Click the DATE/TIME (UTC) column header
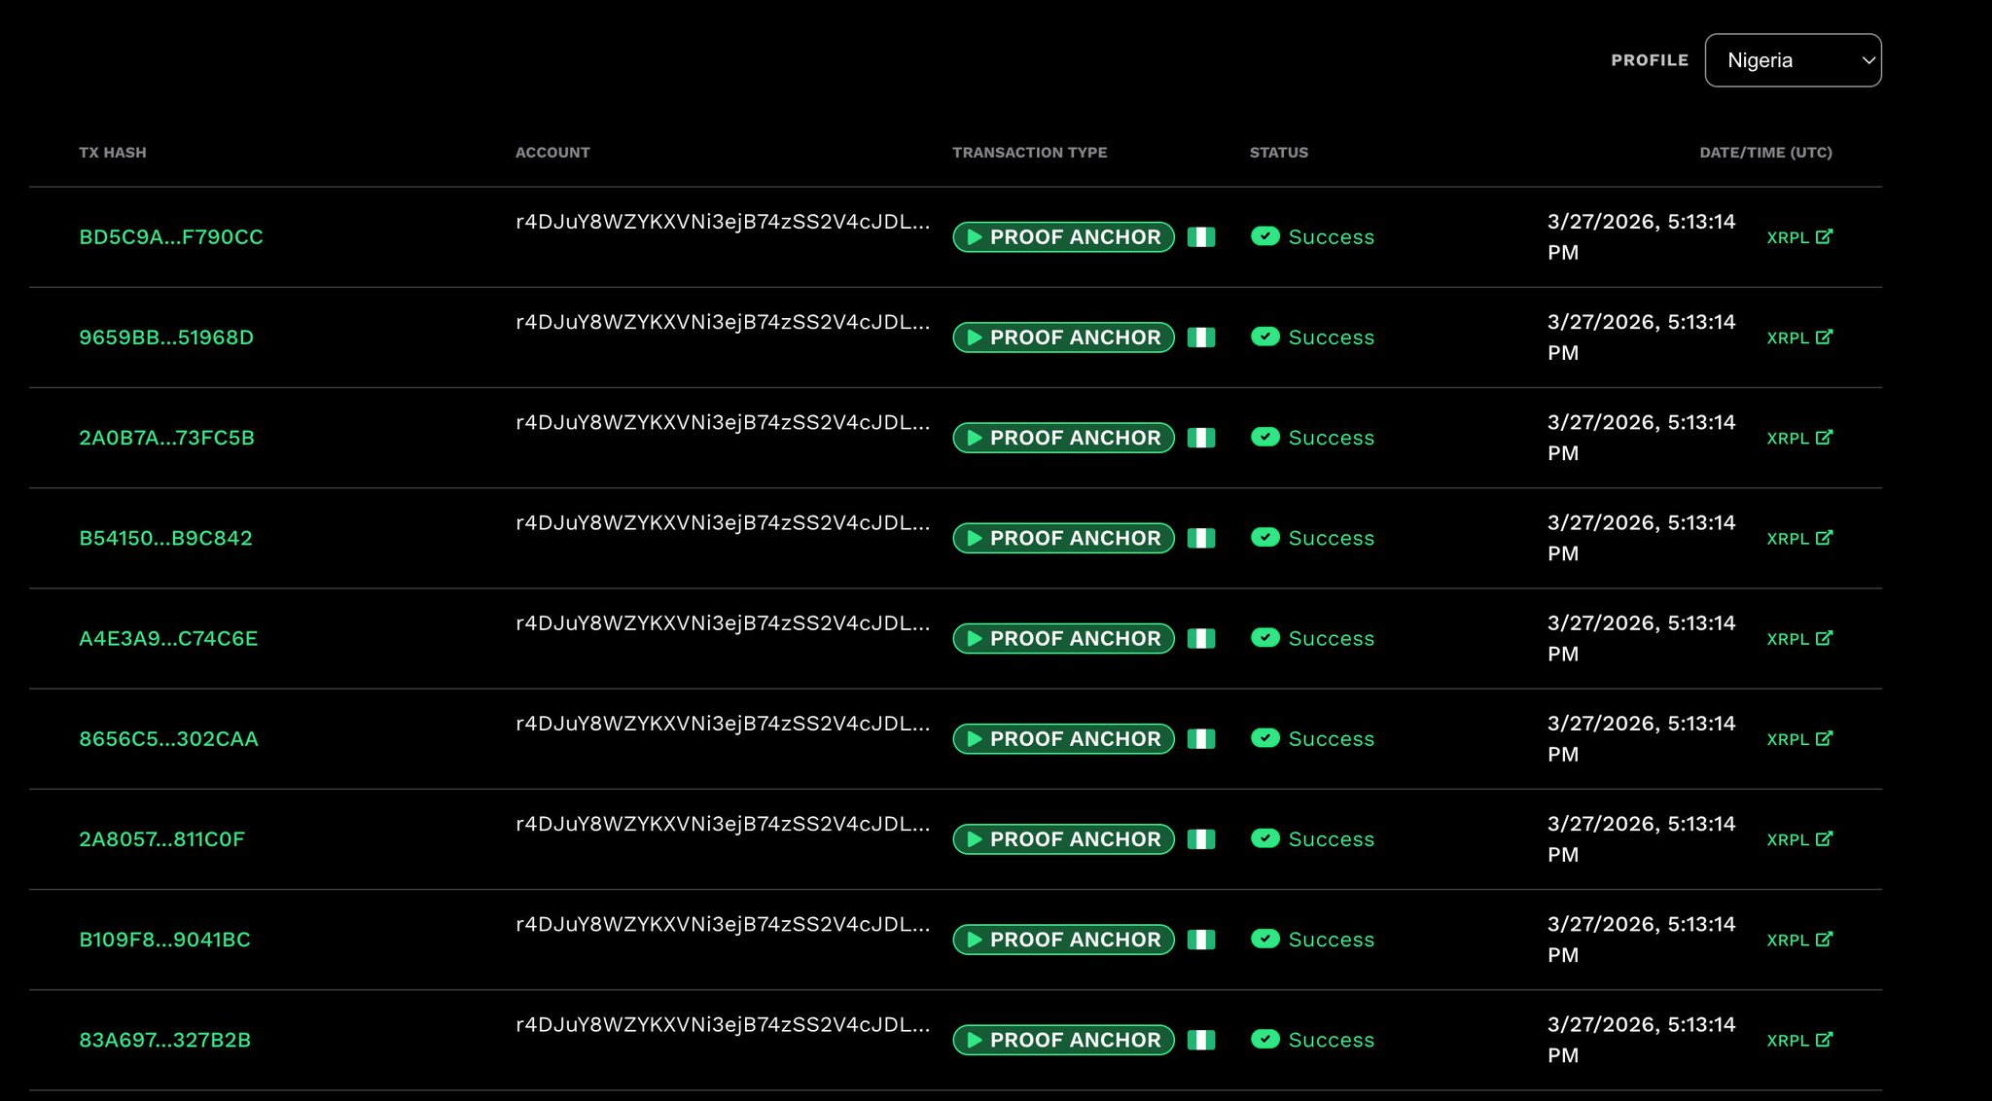 coord(1765,153)
